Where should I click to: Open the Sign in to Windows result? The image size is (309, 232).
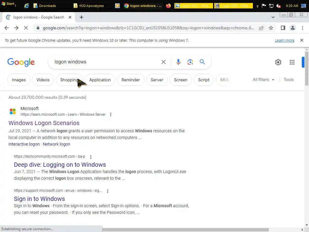[40, 199]
